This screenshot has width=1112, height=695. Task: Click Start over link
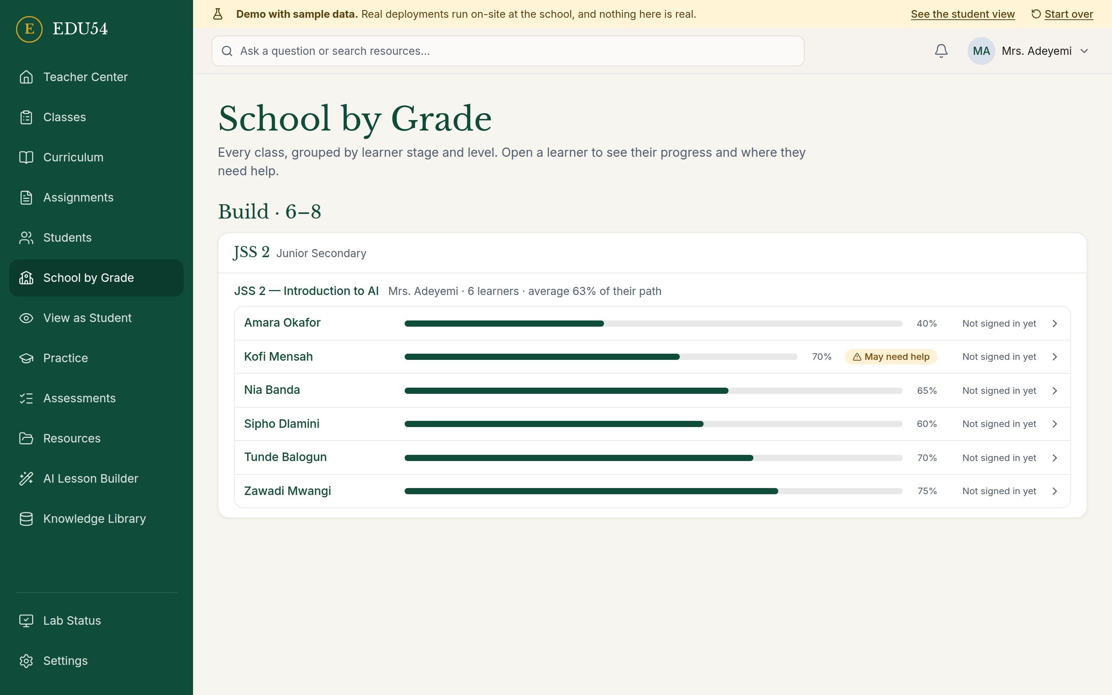pos(1068,14)
